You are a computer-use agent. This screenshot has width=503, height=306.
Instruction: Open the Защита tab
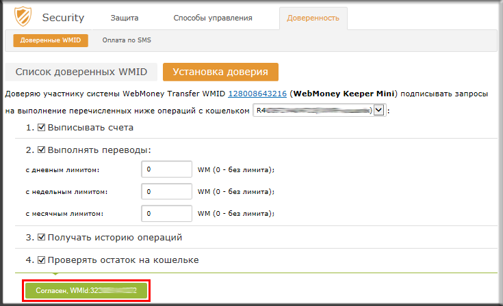125,18
